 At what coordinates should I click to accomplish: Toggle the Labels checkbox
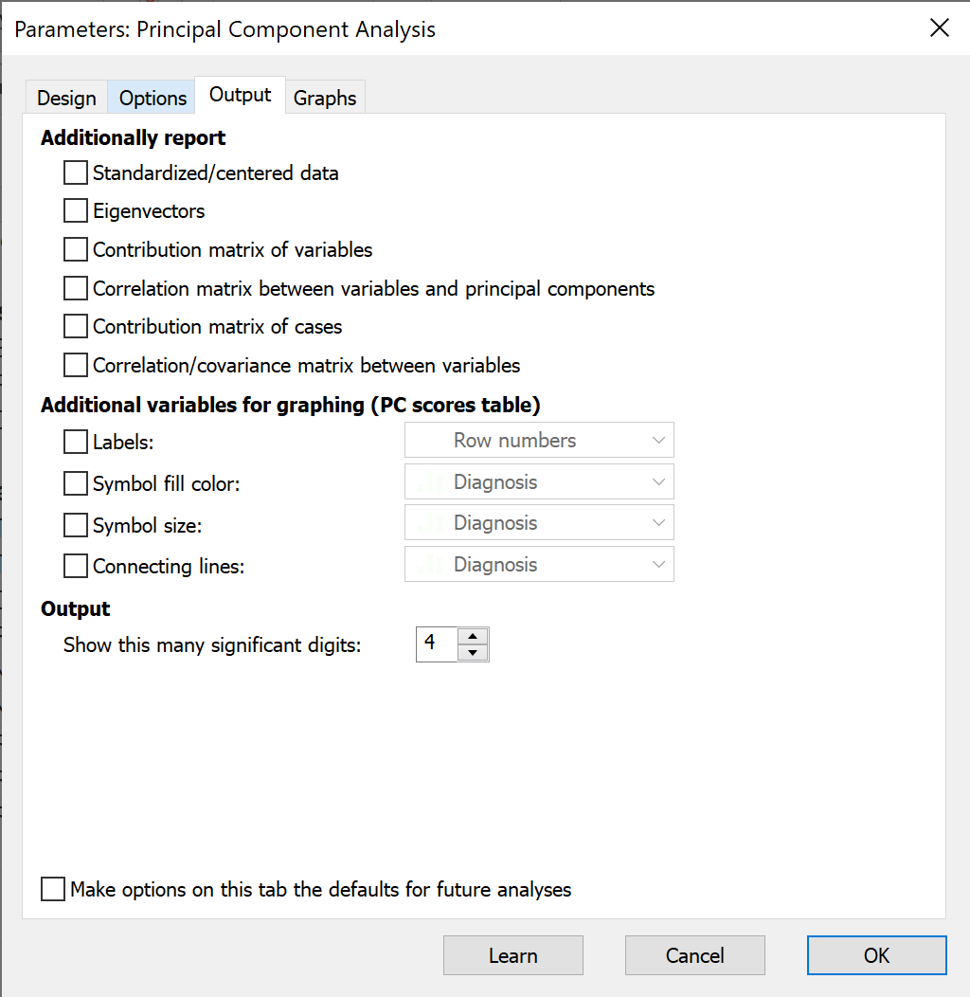76,442
